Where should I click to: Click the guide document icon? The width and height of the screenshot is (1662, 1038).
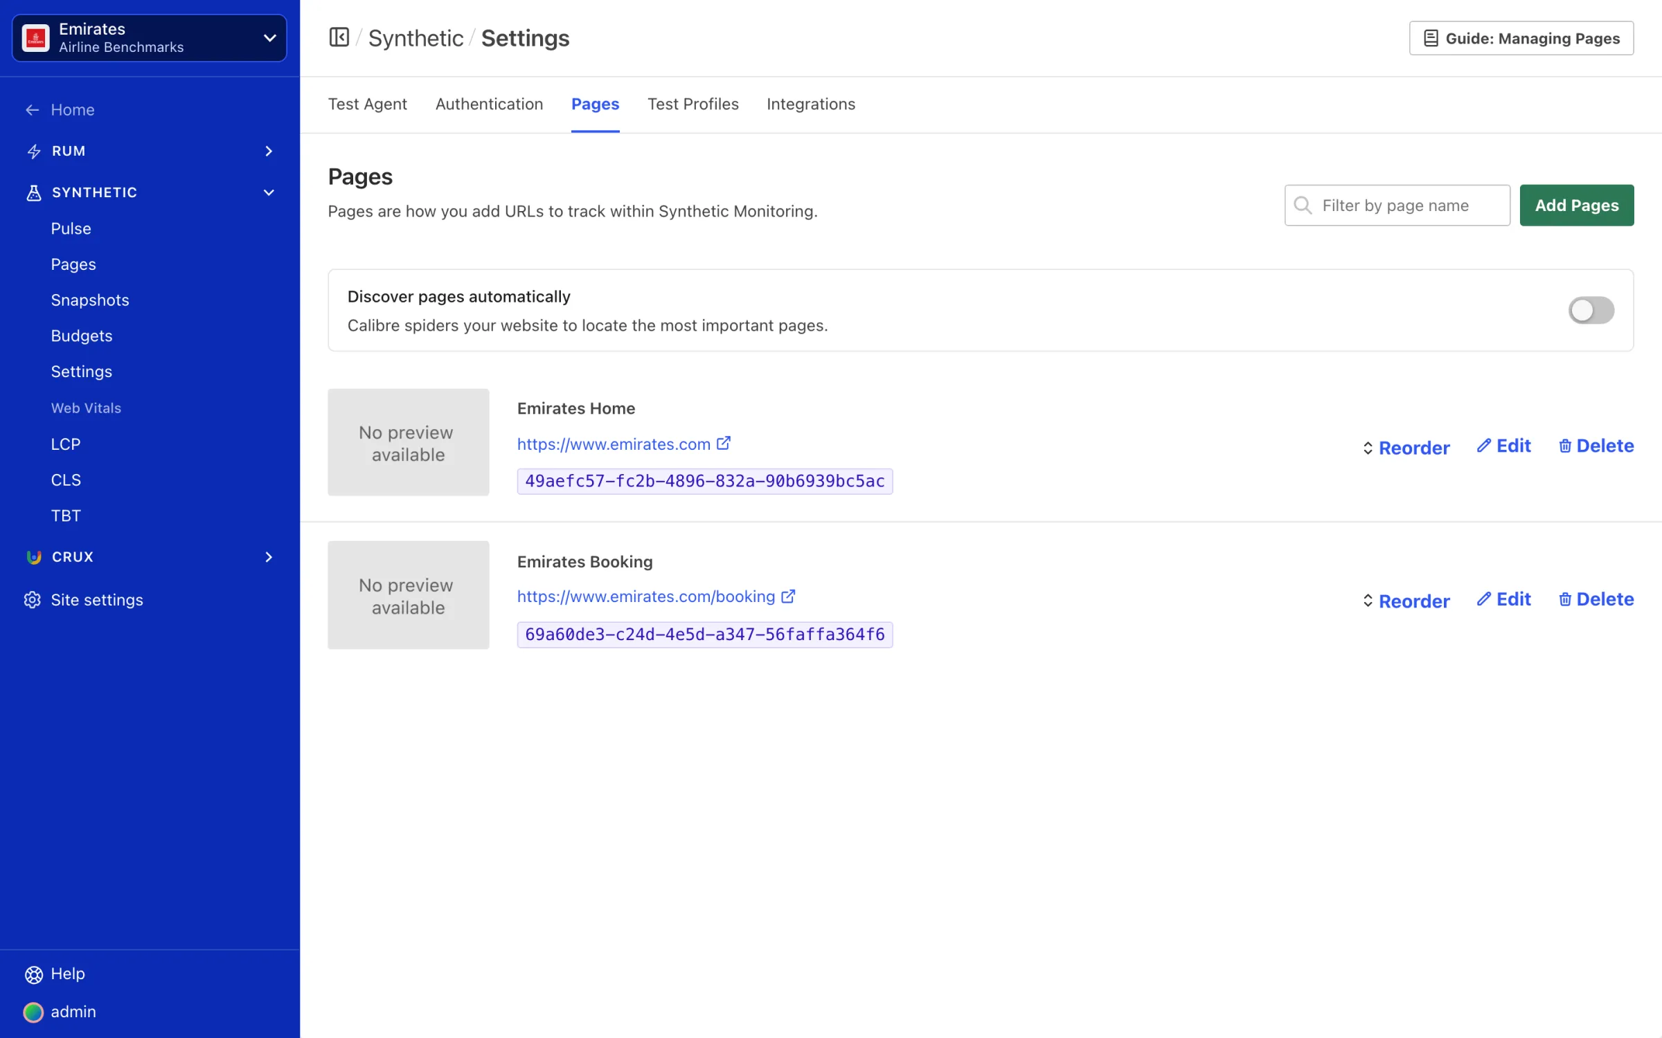(x=1431, y=38)
